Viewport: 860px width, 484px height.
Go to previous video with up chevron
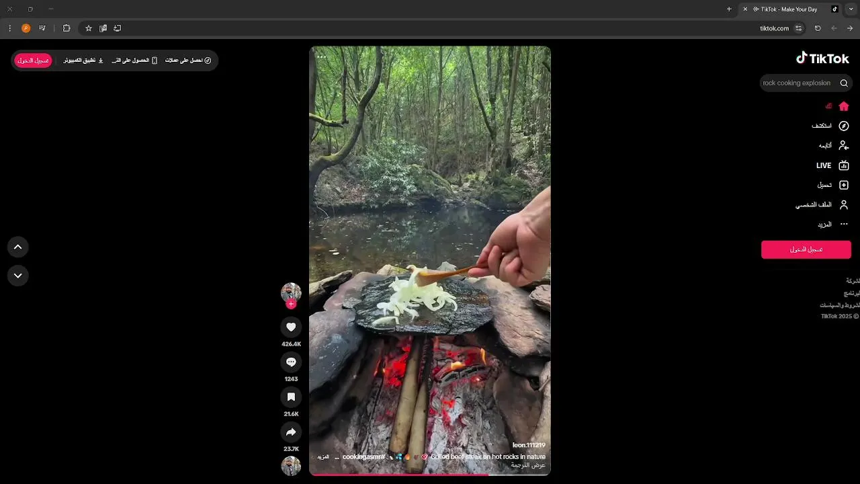pyautogui.click(x=18, y=247)
